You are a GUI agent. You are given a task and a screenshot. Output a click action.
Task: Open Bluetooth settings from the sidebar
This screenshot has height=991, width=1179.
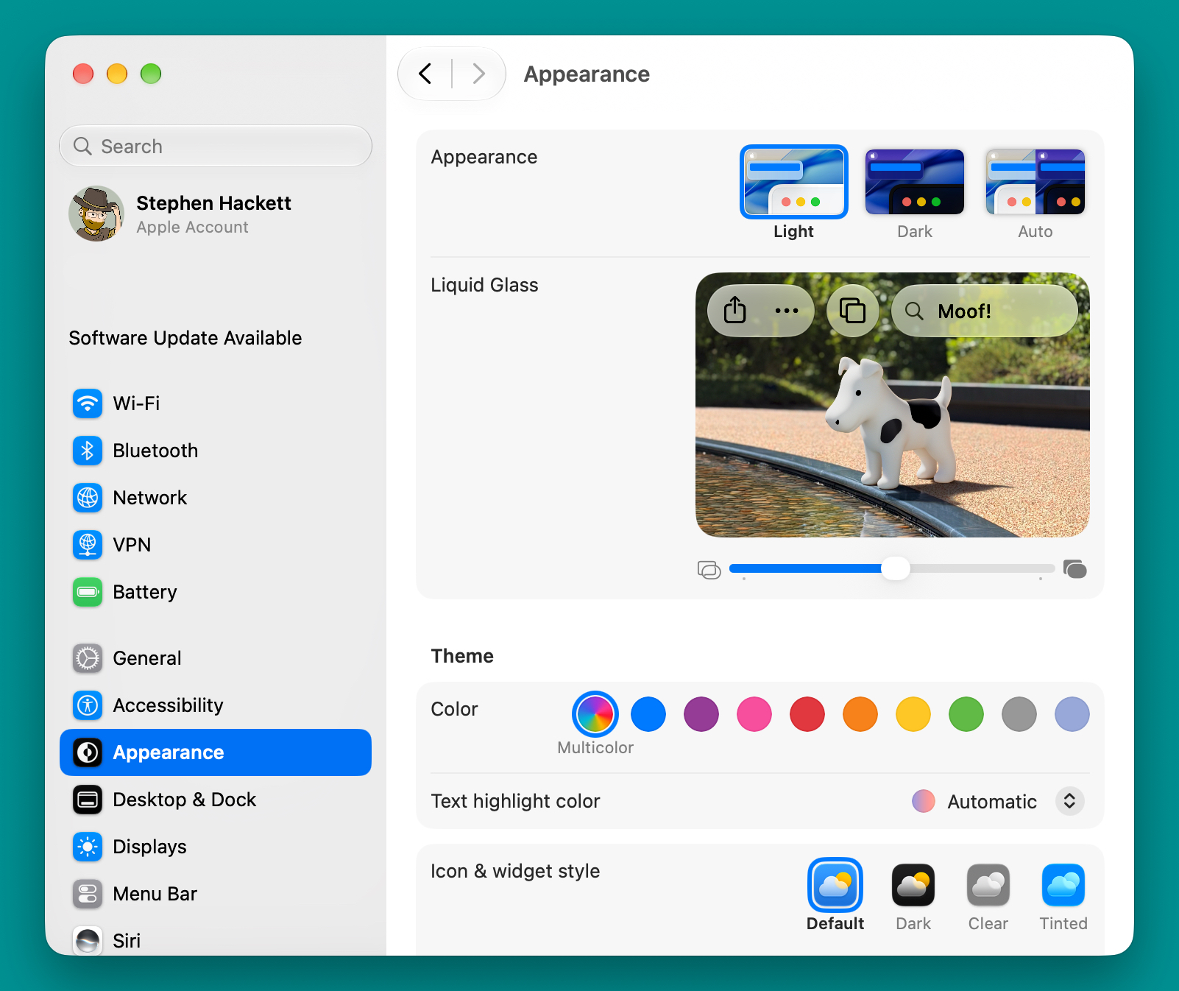click(x=215, y=451)
